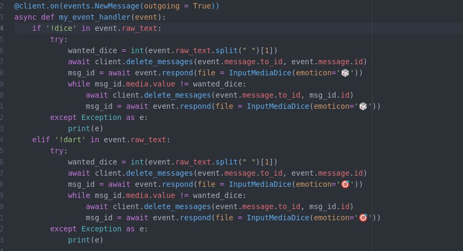The width and height of the screenshot is (463, 251).
Task: Click 'media' in the !dart while condition
Action: point(137,195)
